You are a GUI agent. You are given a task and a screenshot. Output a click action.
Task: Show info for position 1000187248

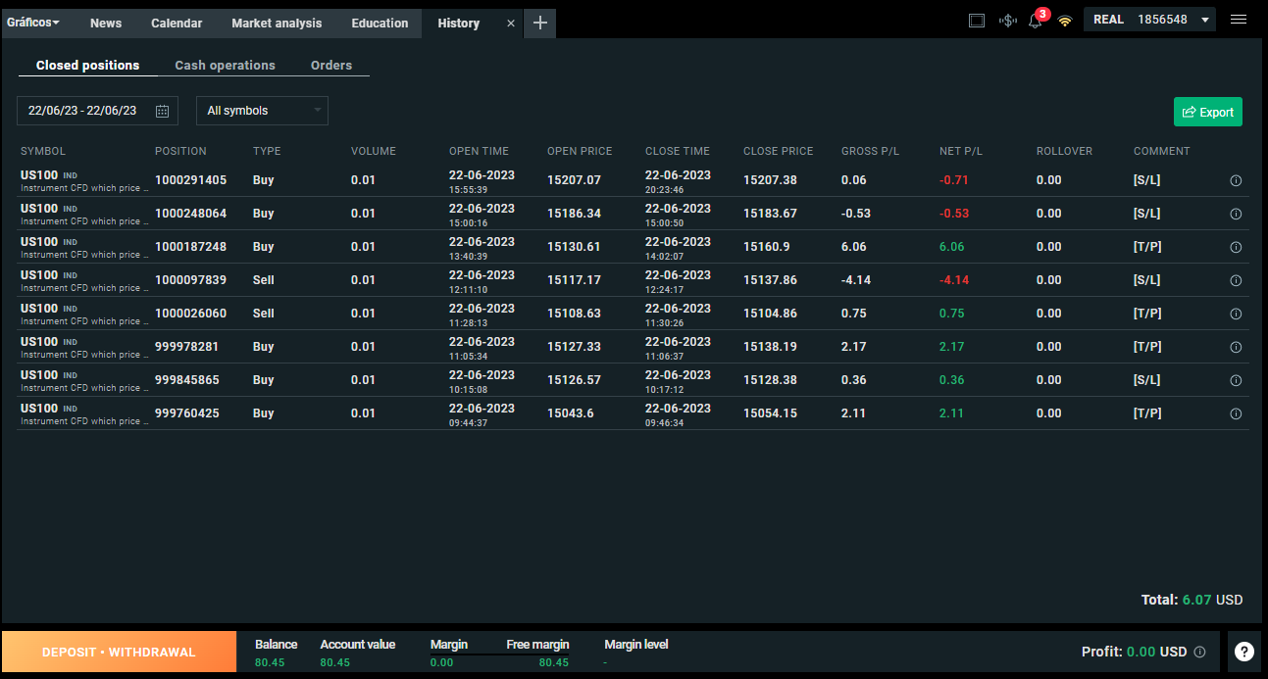pyautogui.click(x=1236, y=247)
